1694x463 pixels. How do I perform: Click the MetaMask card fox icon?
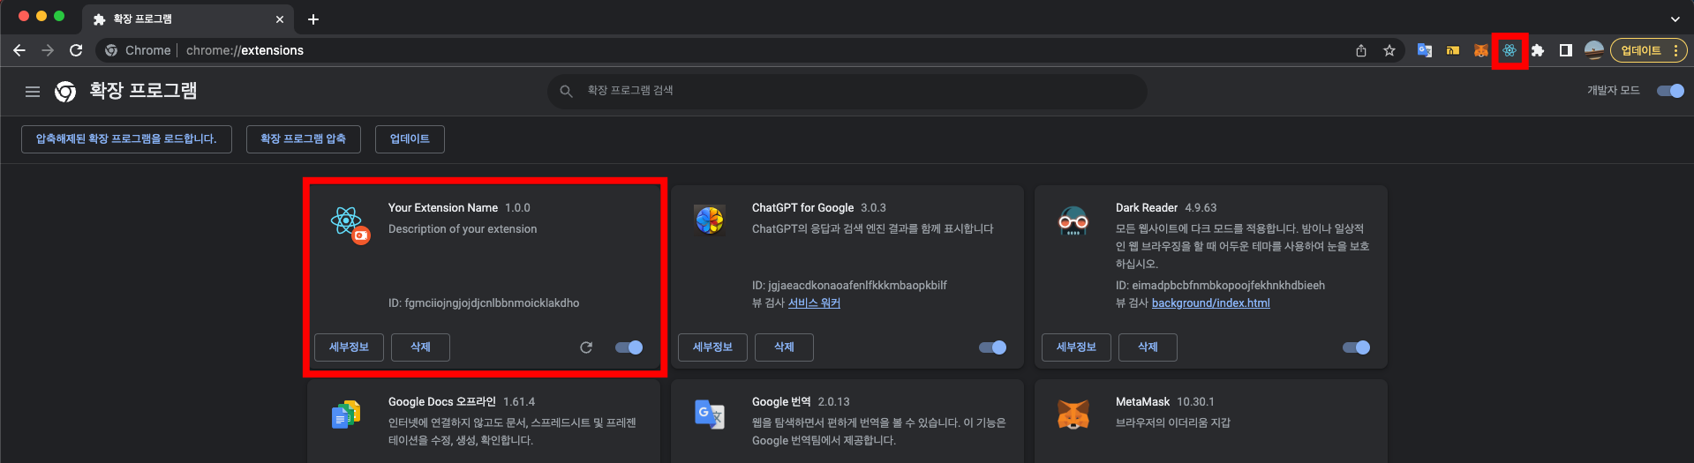point(1073,414)
